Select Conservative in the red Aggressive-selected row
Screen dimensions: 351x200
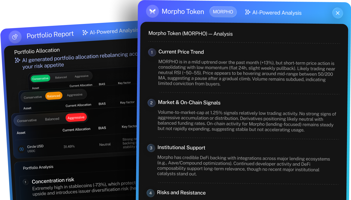coord(27,120)
